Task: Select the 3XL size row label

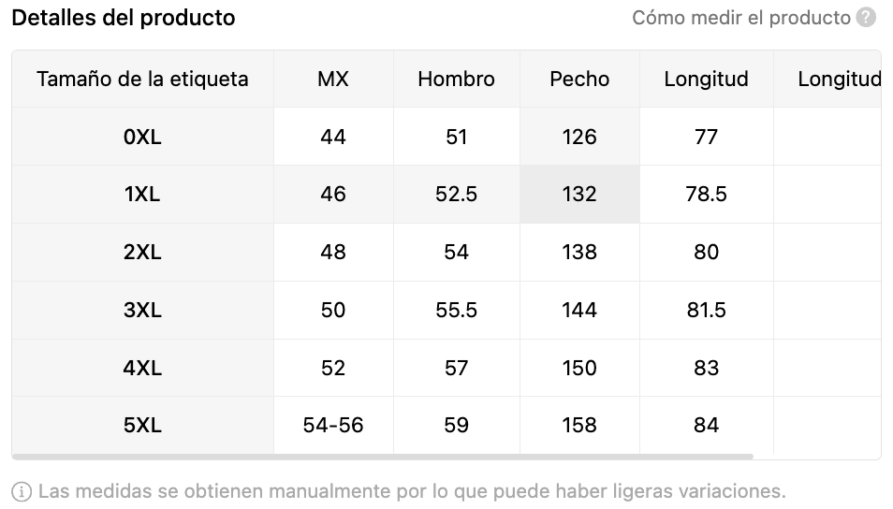Action: 142,311
